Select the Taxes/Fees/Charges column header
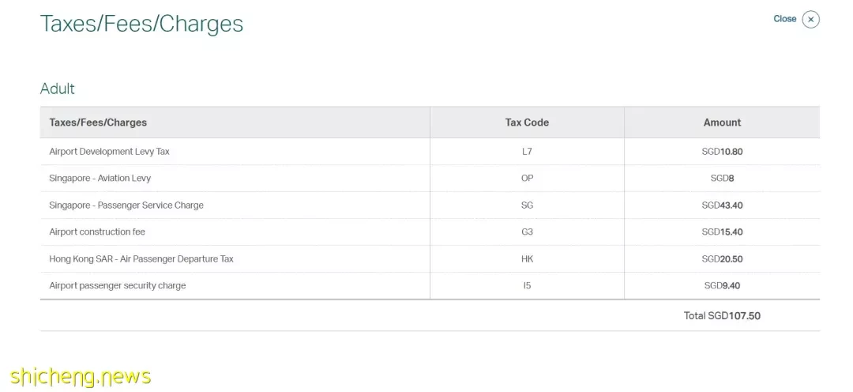The image size is (853, 392). [98, 122]
